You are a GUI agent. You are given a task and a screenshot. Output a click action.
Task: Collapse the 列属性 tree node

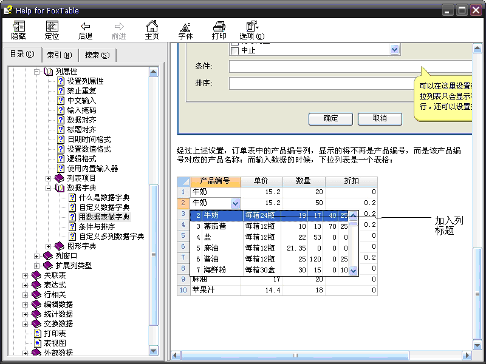click(x=36, y=72)
